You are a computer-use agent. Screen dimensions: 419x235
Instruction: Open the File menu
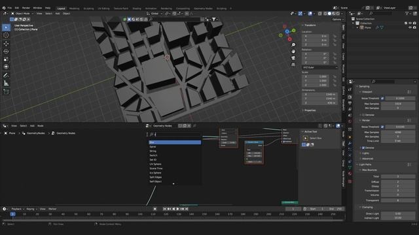[x=10, y=8]
